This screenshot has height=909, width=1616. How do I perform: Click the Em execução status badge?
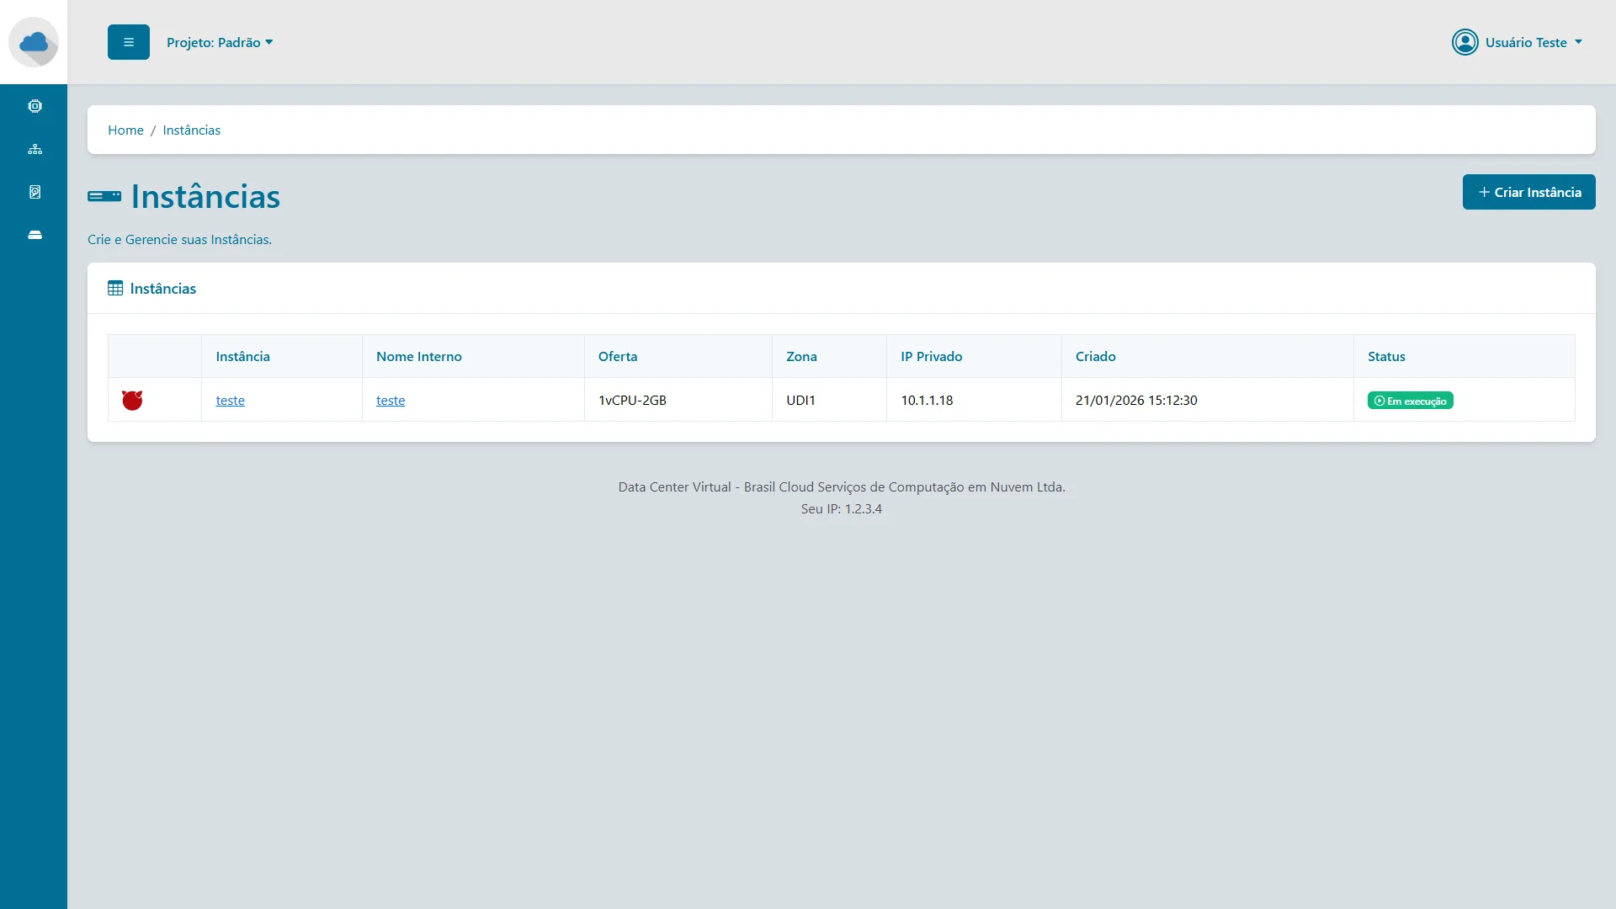click(x=1411, y=401)
